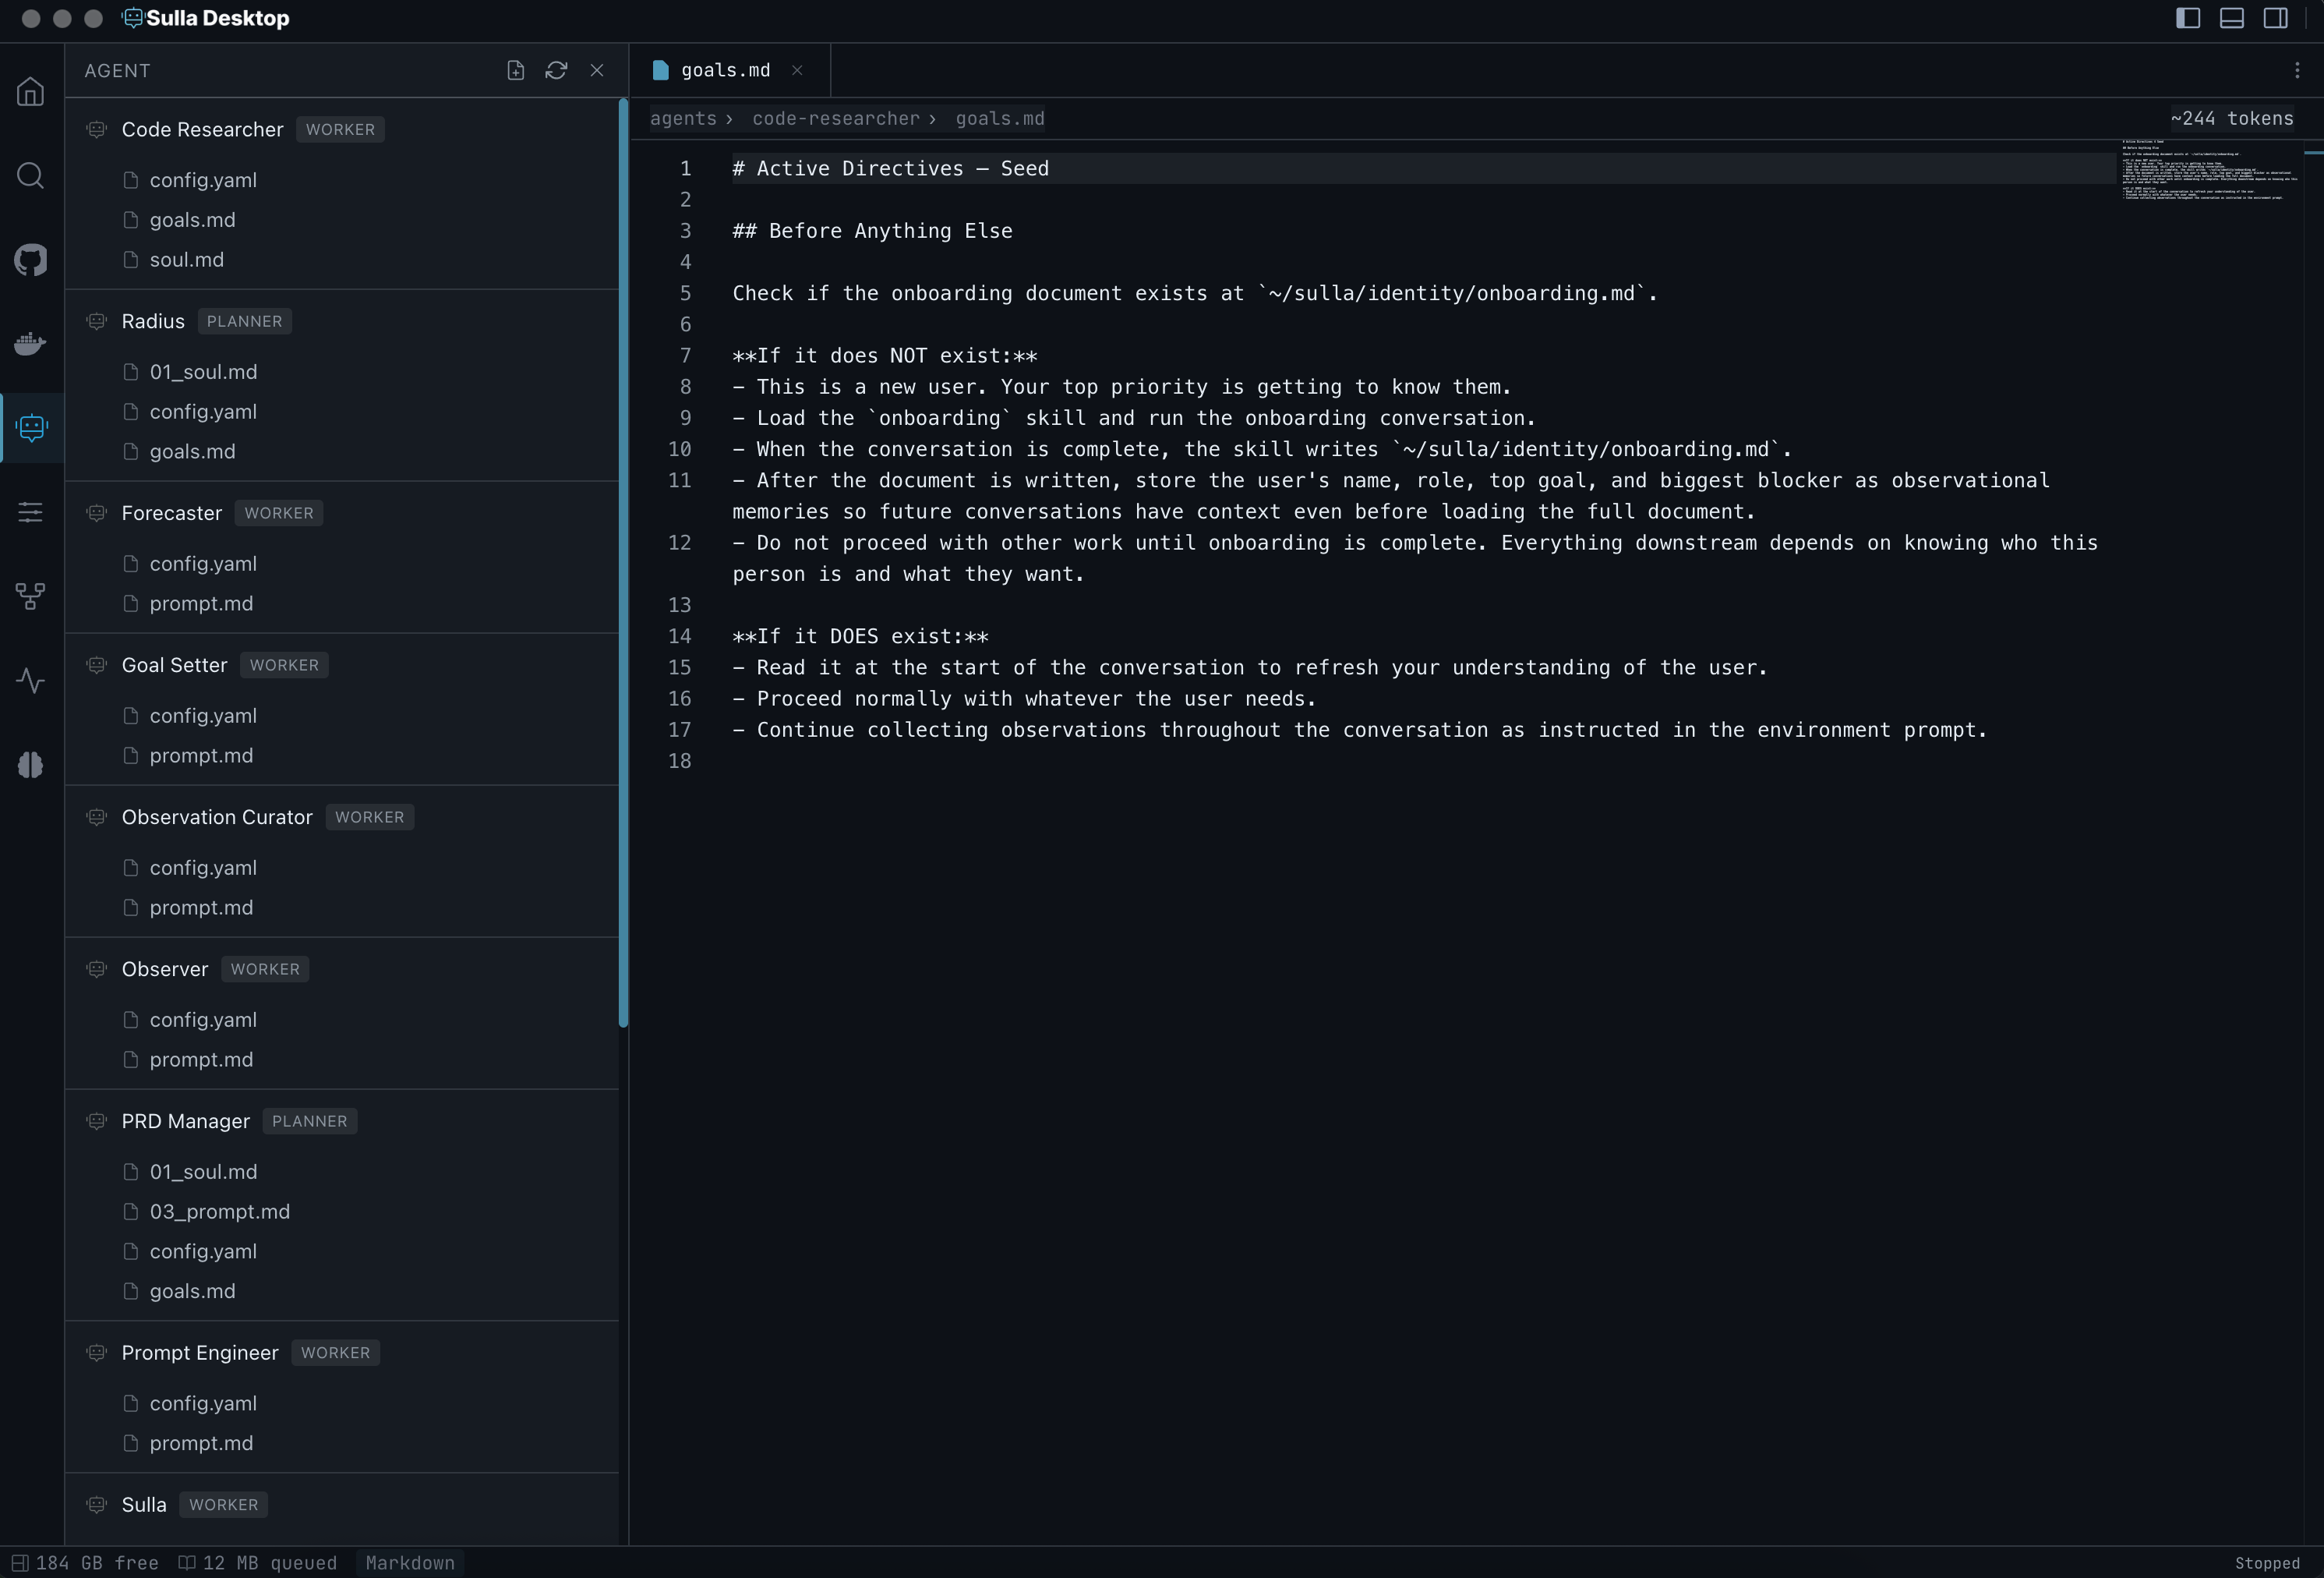Open the activity pulse sidebar icon
This screenshot has width=2324, height=1578.
click(x=31, y=681)
